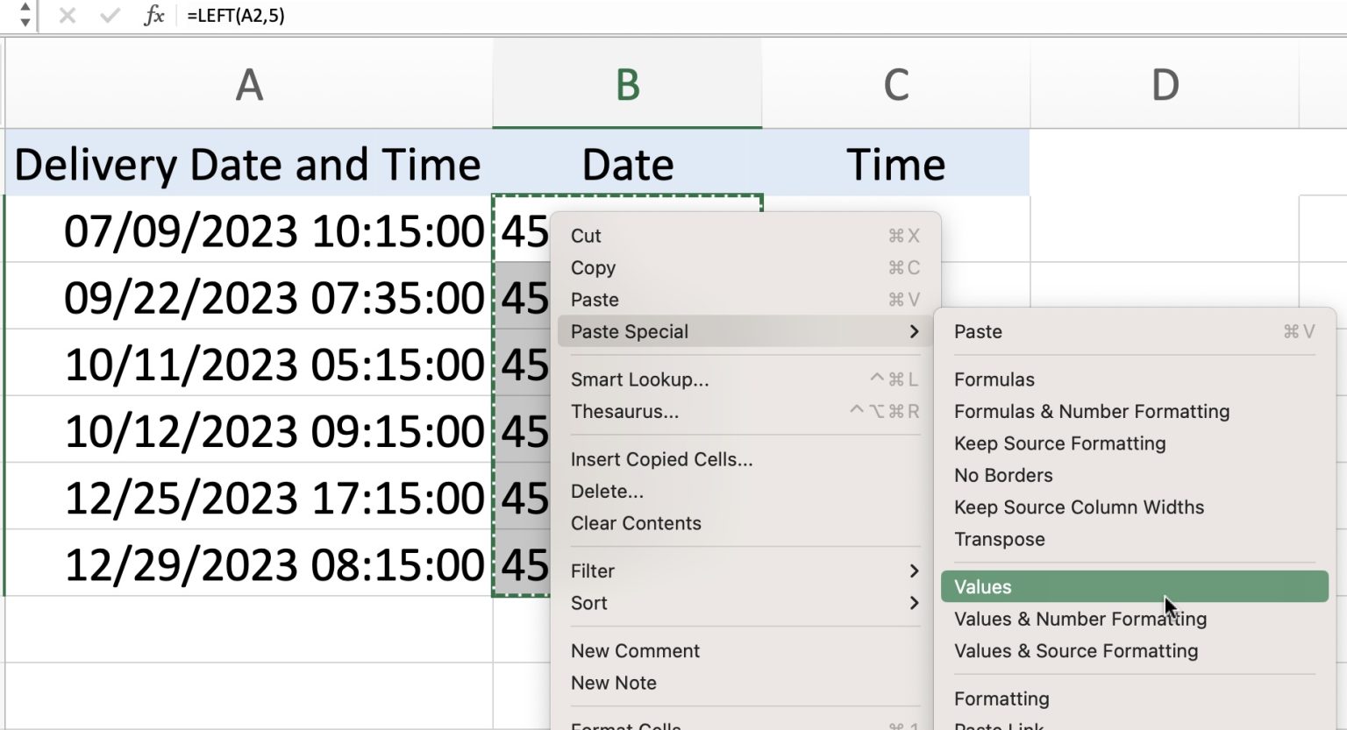Confirm formula with the checkmark icon
The height and width of the screenshot is (730, 1347).
[x=109, y=15]
